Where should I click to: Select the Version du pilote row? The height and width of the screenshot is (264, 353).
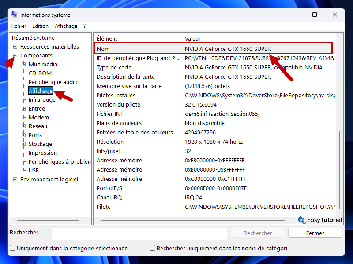point(214,105)
